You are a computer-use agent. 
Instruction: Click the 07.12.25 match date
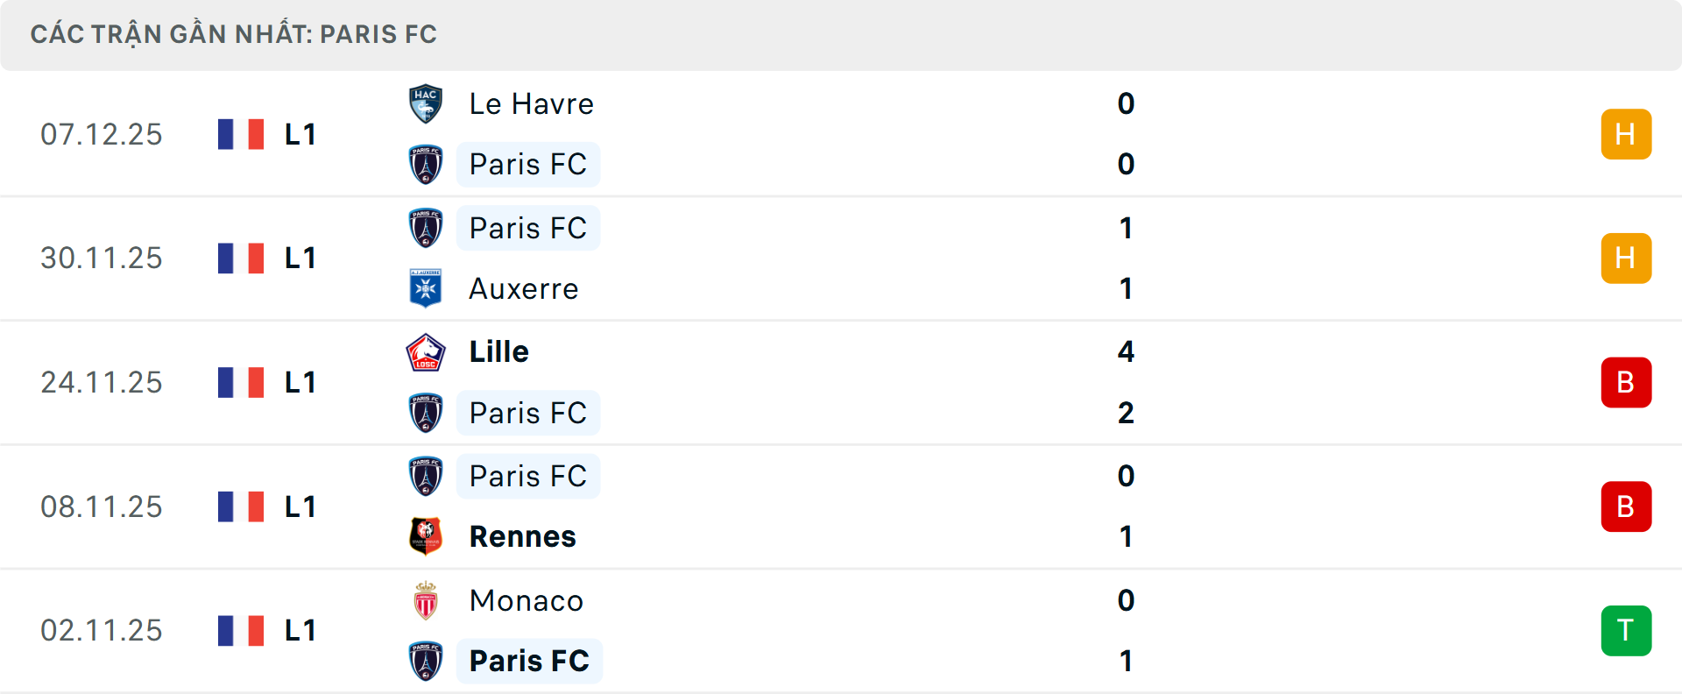pyautogui.click(x=102, y=134)
